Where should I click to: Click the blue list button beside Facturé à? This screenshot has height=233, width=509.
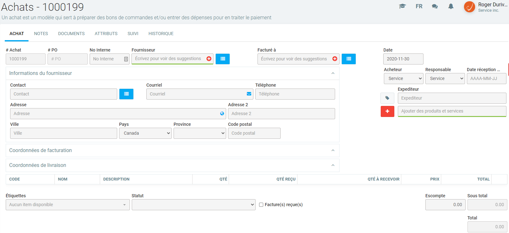[x=348, y=59]
